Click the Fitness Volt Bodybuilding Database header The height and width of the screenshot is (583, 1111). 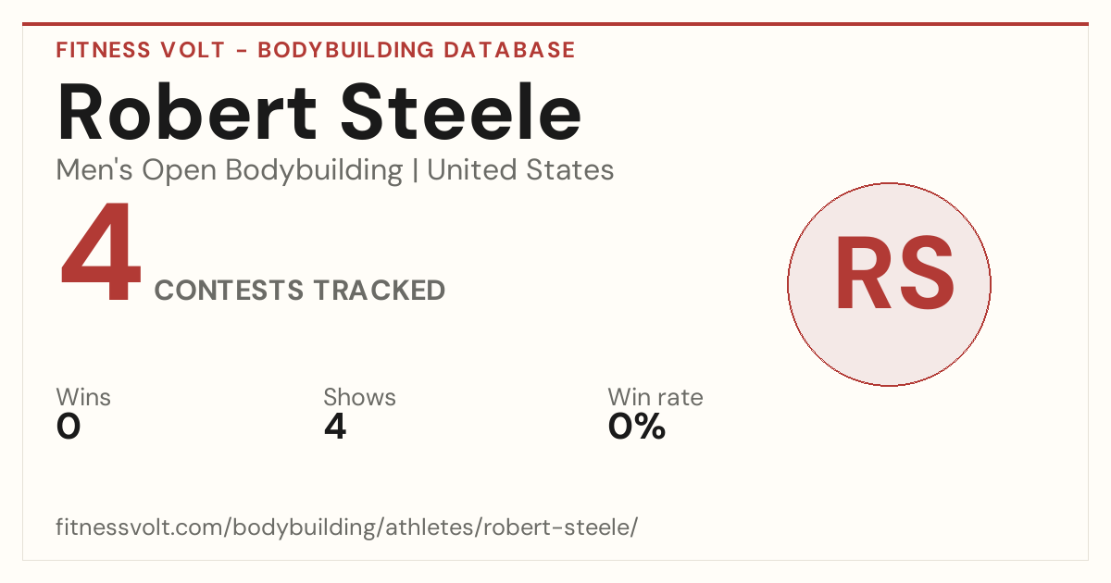[316, 50]
